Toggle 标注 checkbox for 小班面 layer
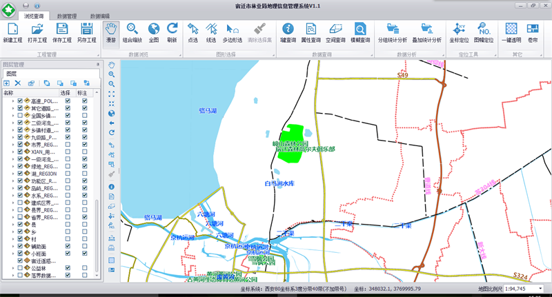The width and height of the screenshot is (552, 297). click(84, 254)
